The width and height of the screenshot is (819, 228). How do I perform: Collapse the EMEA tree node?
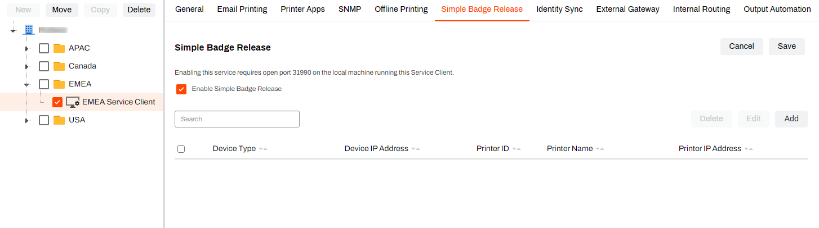[26, 85]
